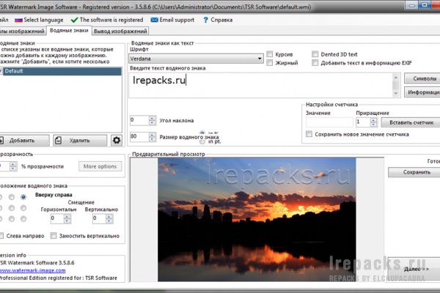The width and height of the screenshot is (440, 293).
Task: Click the Russian flag language icon
Action: 18,20
